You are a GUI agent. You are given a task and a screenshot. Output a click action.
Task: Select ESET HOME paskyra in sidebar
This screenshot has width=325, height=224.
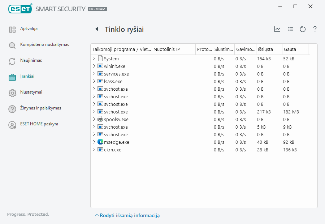[x=39, y=124]
